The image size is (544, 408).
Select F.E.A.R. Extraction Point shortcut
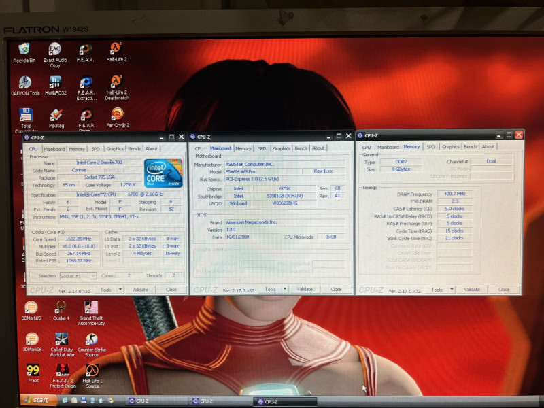click(x=86, y=88)
